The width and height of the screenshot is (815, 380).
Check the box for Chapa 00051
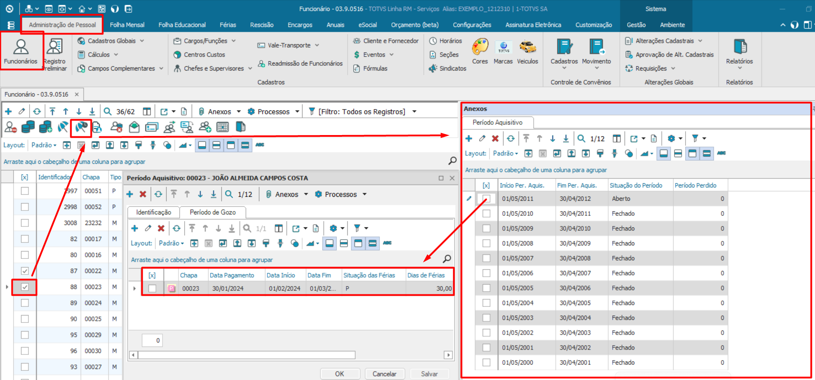(x=25, y=191)
